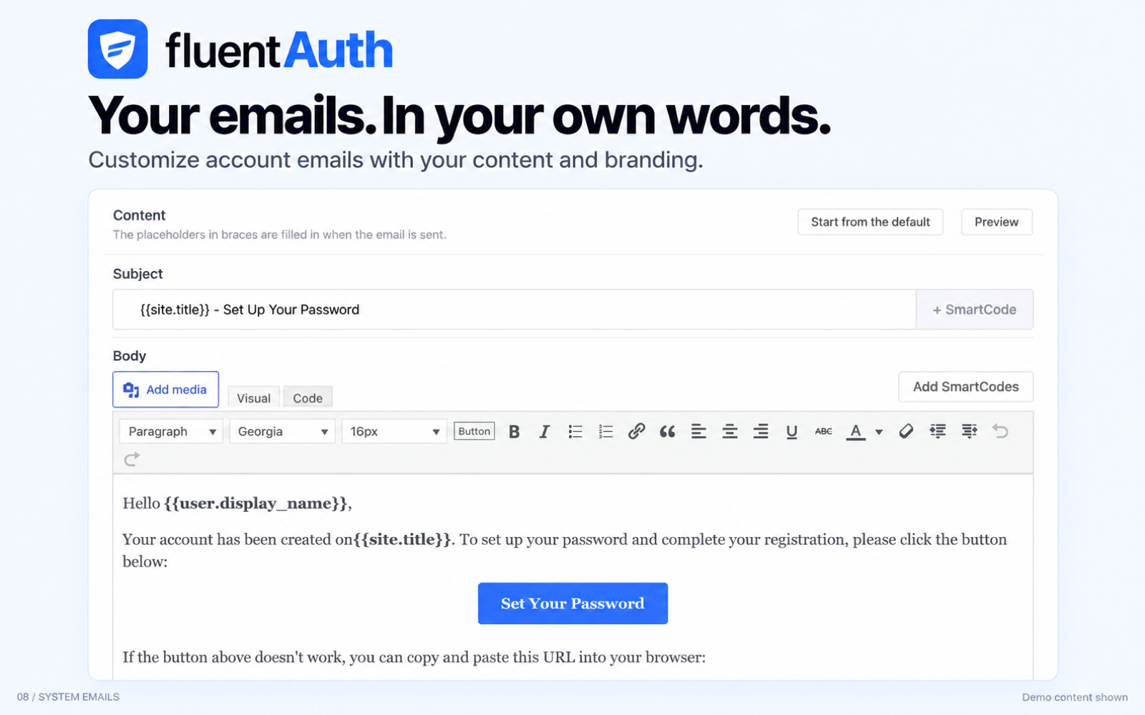This screenshot has width=1145, height=715.
Task: Insert a numbered list
Action: 606,431
